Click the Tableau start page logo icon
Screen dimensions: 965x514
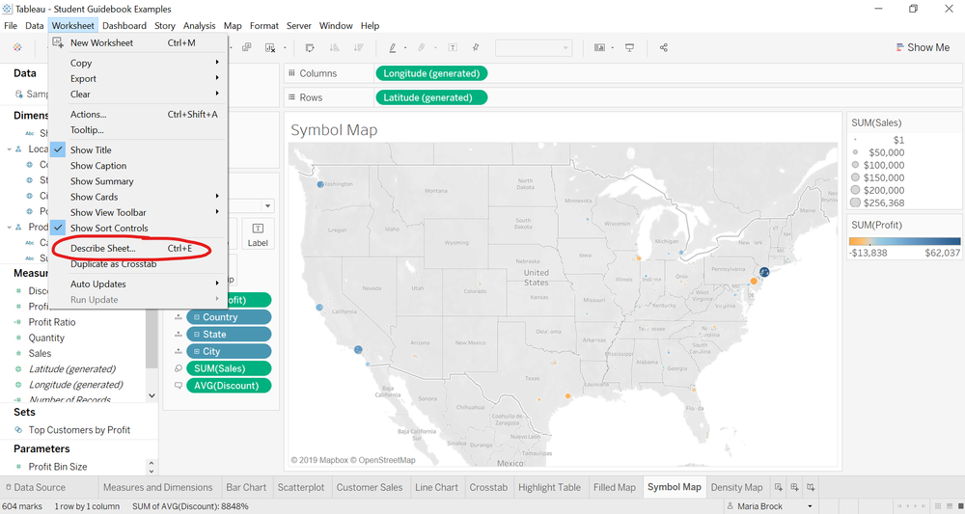tap(17, 47)
